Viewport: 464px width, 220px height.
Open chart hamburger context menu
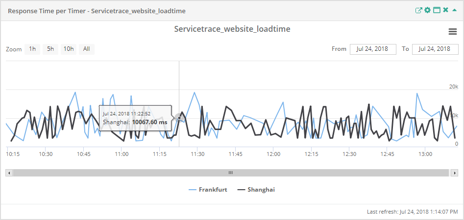click(x=453, y=31)
